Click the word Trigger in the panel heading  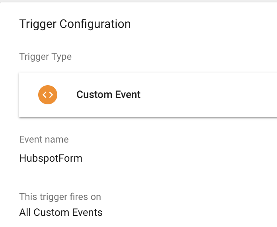pyautogui.click(x=38, y=24)
